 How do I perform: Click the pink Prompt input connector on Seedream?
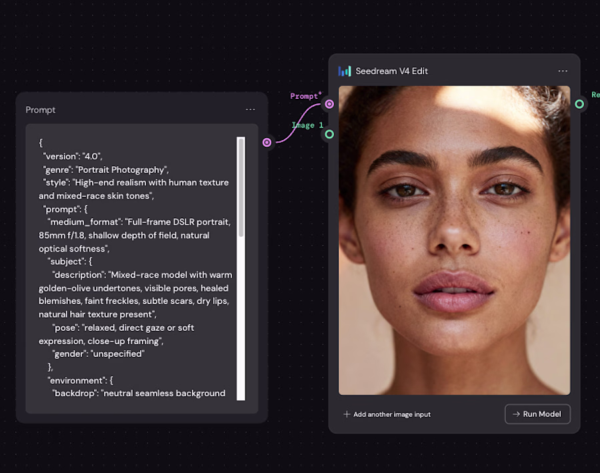[329, 104]
